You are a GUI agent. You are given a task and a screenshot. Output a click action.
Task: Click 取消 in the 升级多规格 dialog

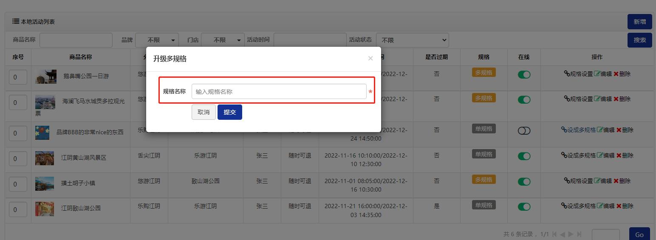(204, 112)
